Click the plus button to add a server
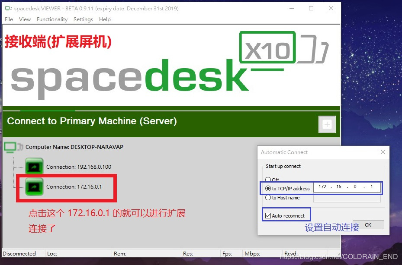Image resolution: width=402 pixels, height=265 pixels. click(327, 124)
